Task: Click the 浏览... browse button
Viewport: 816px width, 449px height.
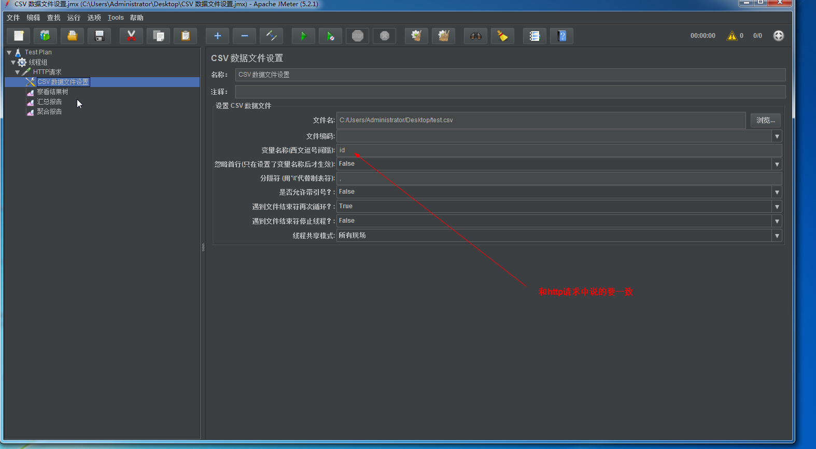Action: click(765, 120)
